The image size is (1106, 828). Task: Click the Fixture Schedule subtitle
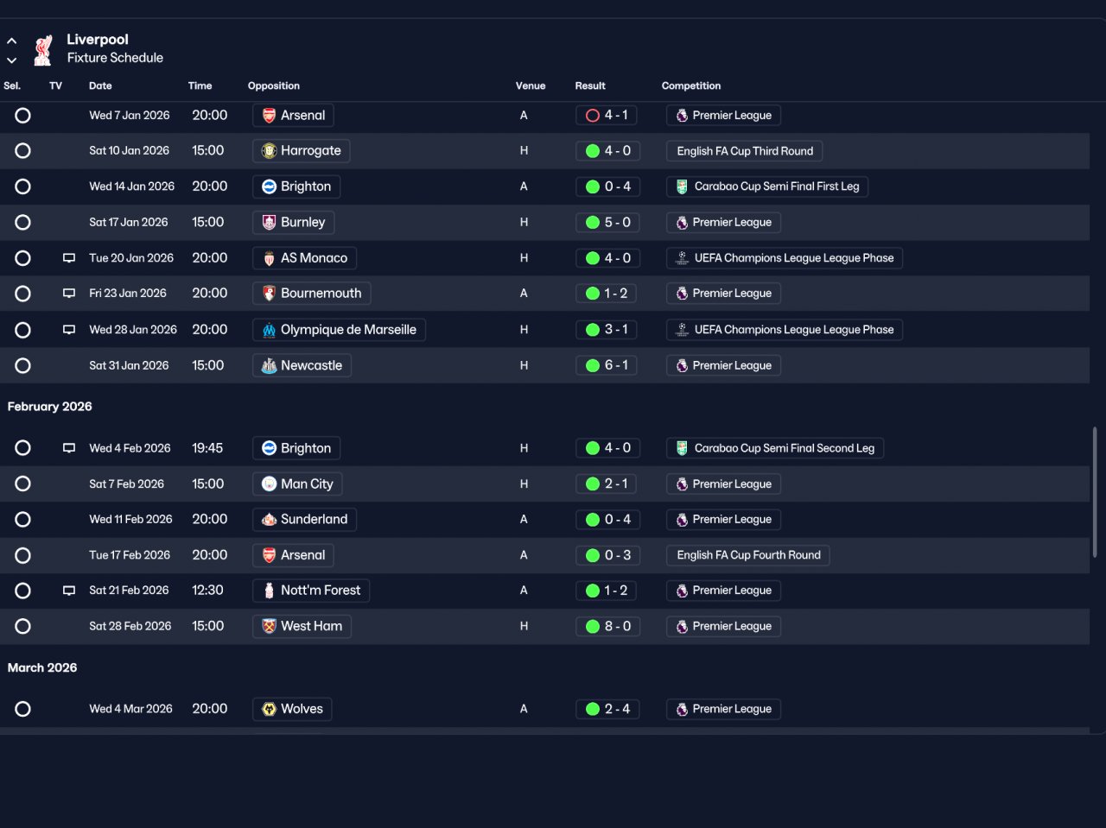pyautogui.click(x=115, y=58)
